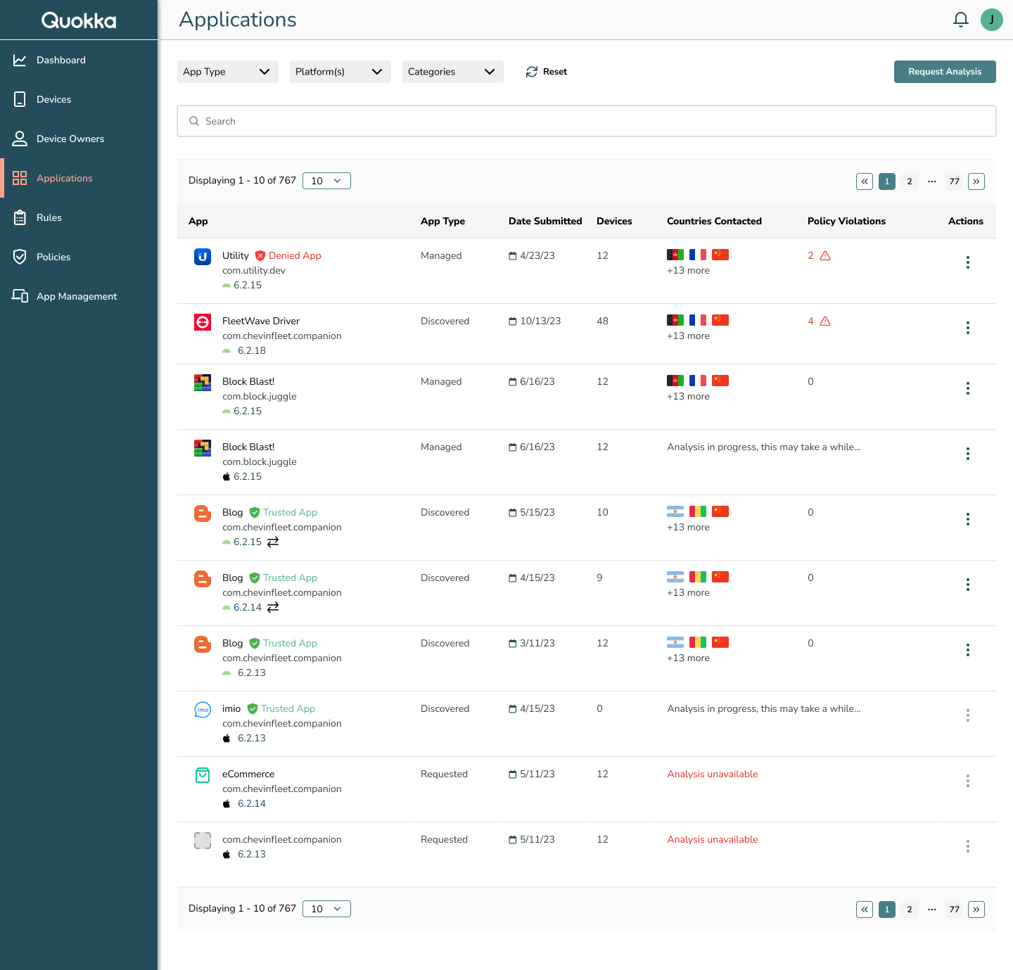Click the imio app icon
This screenshot has width=1013, height=970.
[203, 710]
